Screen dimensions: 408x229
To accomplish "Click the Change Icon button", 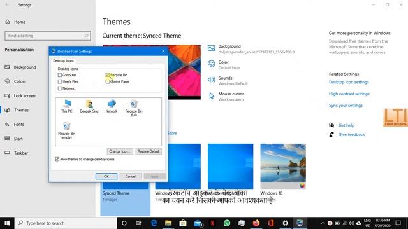I will (x=120, y=151).
